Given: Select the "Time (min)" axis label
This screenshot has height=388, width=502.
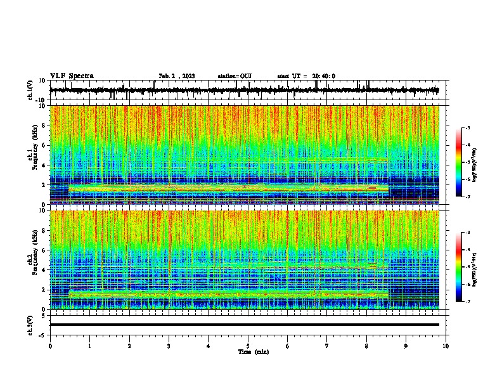Looking at the screenshot, I should pos(254,352).
